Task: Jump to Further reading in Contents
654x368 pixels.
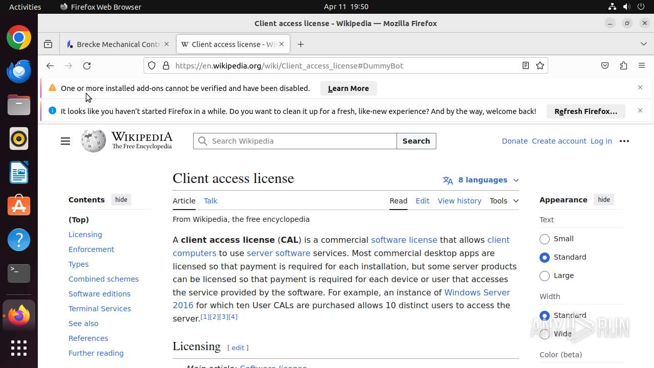Action: click(96, 353)
